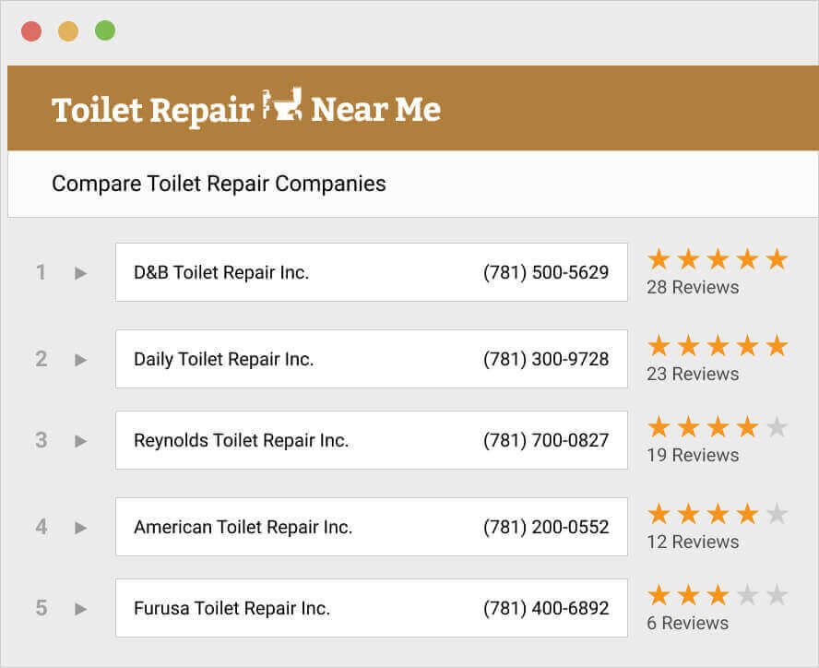Open the 28 Reviews link

pyautogui.click(x=693, y=287)
